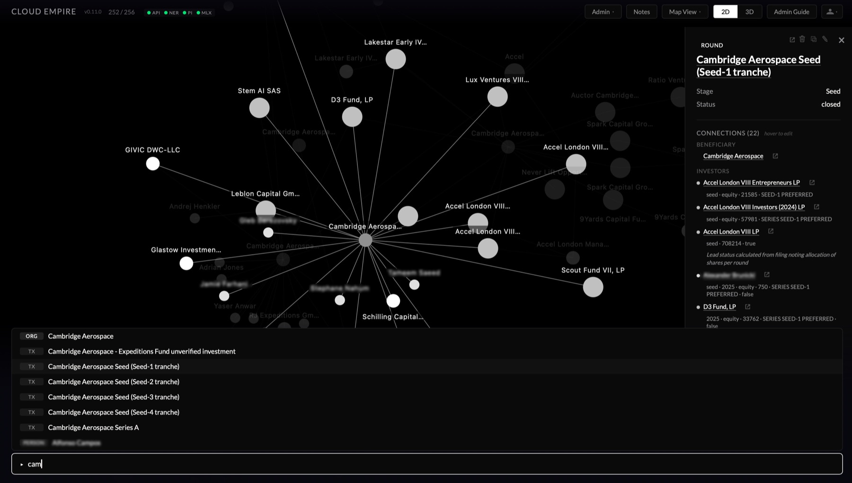852x483 pixels.
Task: Switch to the 3D view
Action: pos(749,12)
